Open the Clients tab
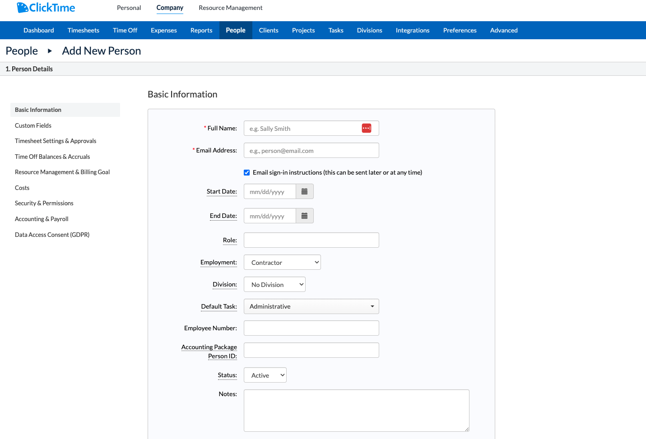 tap(269, 30)
